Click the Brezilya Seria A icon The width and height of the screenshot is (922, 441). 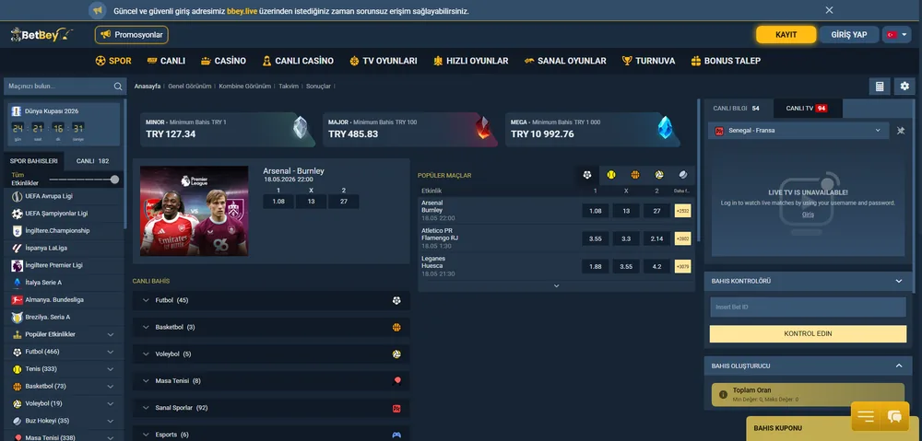click(17, 317)
